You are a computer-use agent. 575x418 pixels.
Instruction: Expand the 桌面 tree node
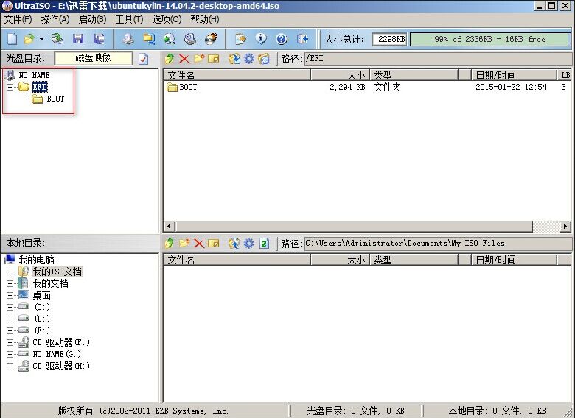10,295
